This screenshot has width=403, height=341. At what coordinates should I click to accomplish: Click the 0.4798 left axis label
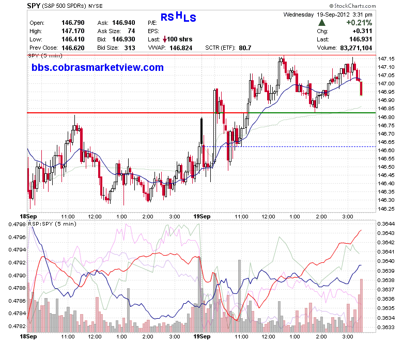click(17, 225)
